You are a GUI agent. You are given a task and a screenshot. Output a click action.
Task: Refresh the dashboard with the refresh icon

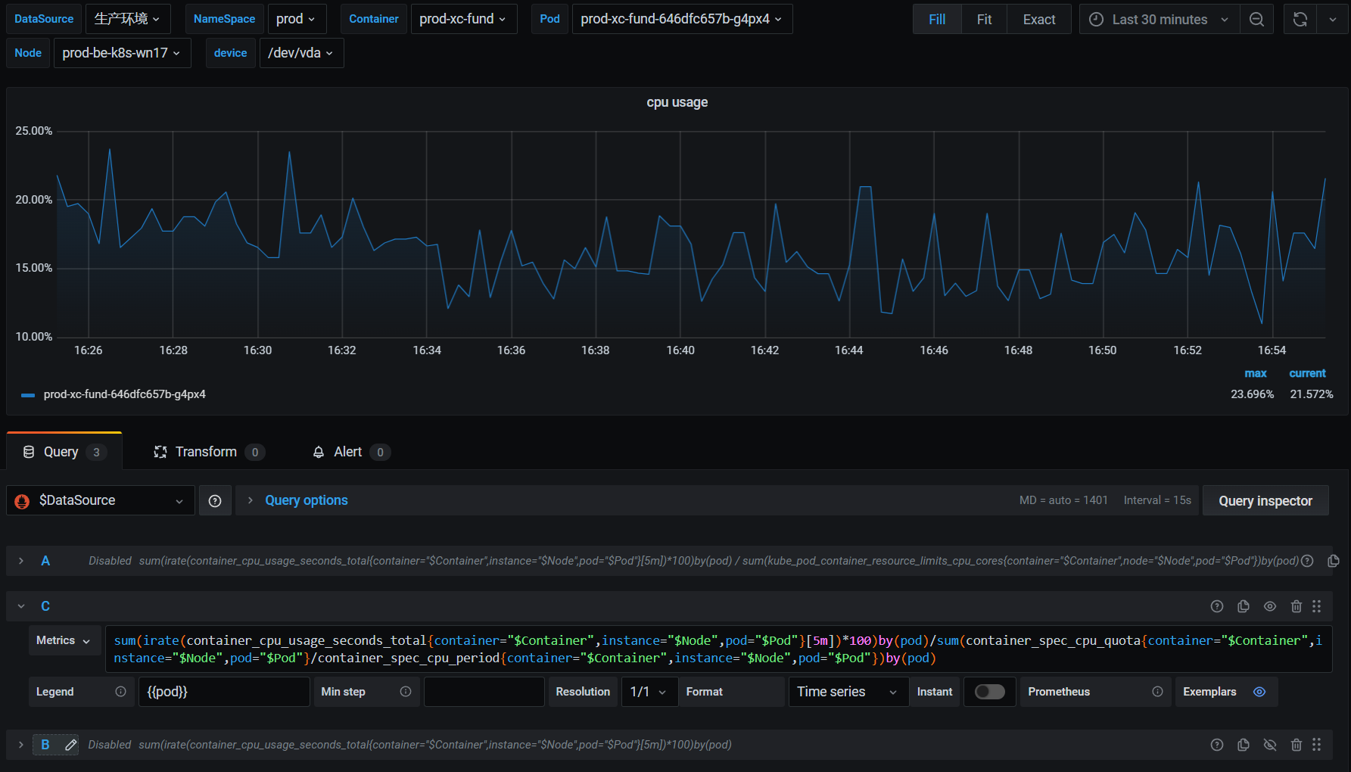[1300, 20]
